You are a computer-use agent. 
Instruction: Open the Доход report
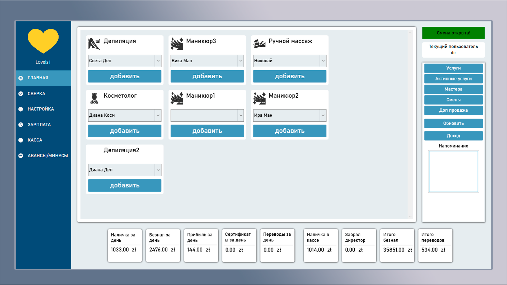tap(453, 136)
